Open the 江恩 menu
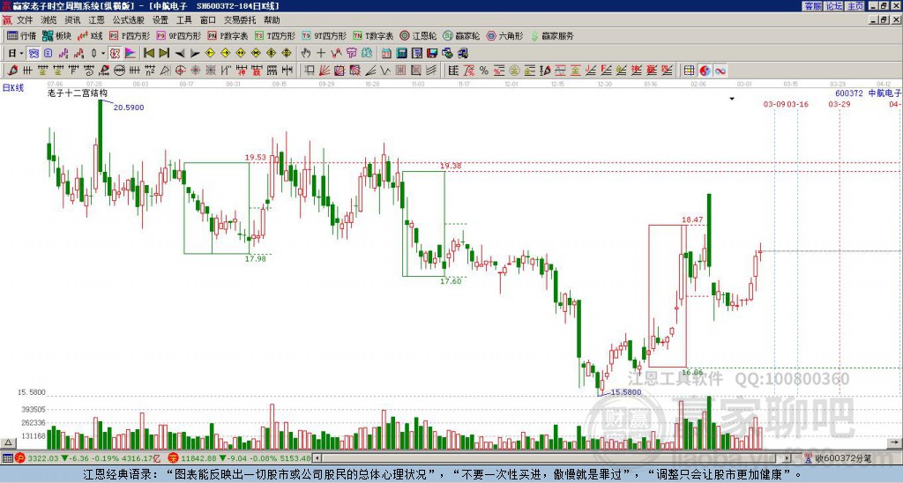The width and height of the screenshot is (903, 483). point(96,20)
